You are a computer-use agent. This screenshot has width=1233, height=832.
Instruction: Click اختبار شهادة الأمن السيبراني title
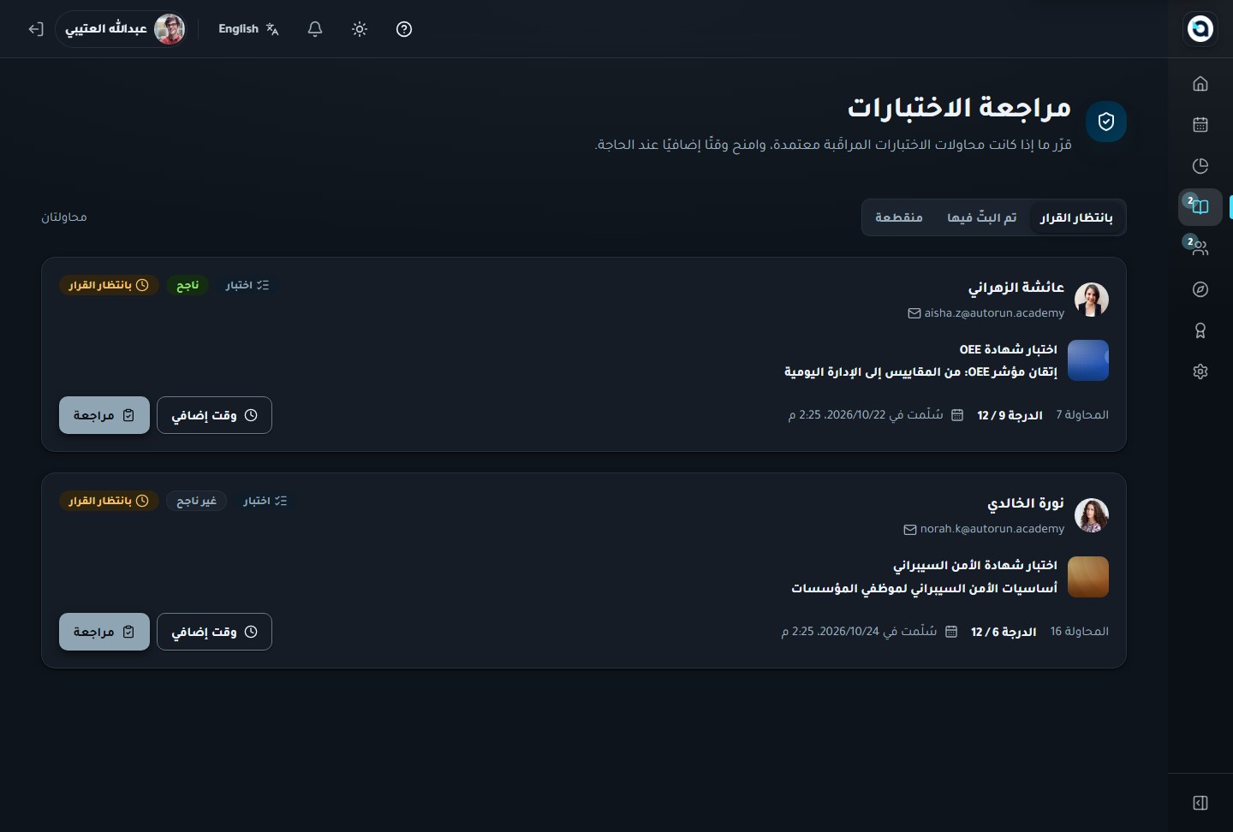975,565
